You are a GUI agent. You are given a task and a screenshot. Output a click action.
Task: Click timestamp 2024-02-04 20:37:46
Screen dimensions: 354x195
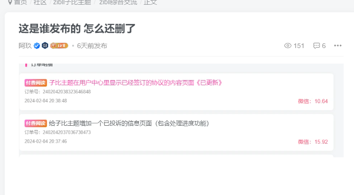(46, 141)
